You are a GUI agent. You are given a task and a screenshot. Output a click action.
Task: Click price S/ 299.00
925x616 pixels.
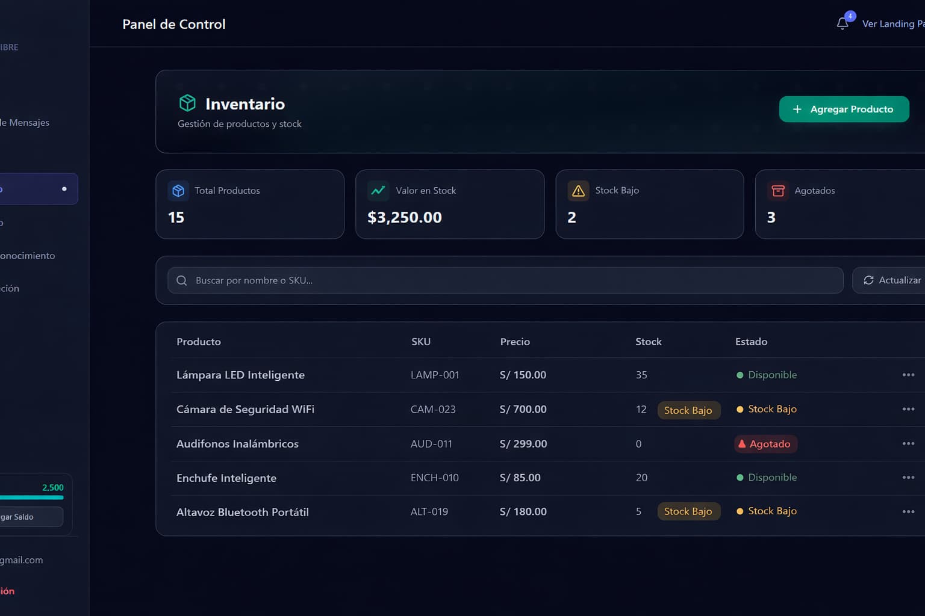pos(523,443)
